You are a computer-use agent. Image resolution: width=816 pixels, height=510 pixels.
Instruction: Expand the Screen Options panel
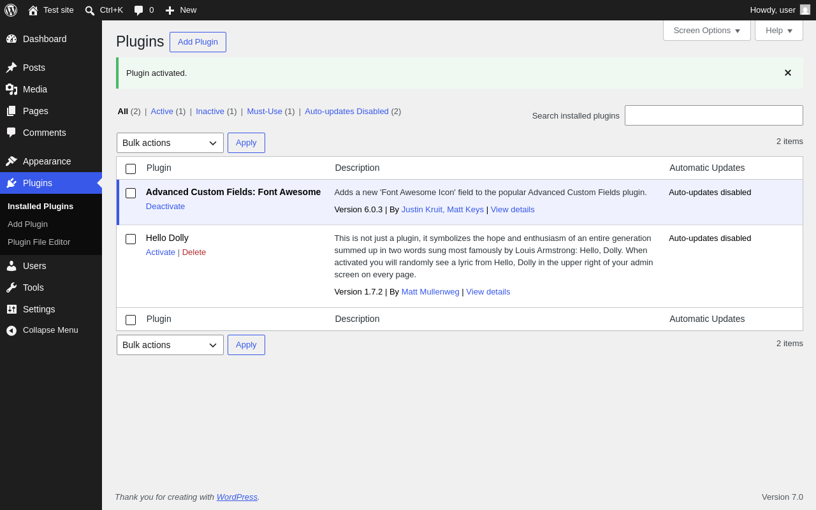coord(707,30)
